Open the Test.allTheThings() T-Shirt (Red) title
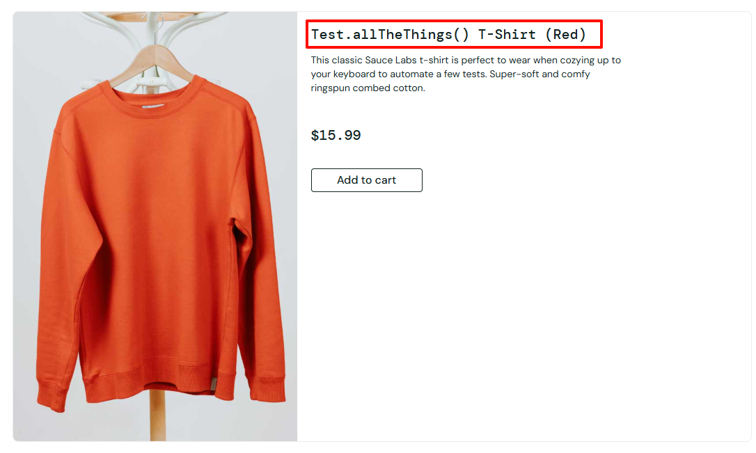Image resolution: width=756 pixels, height=453 pixels. 448,34
